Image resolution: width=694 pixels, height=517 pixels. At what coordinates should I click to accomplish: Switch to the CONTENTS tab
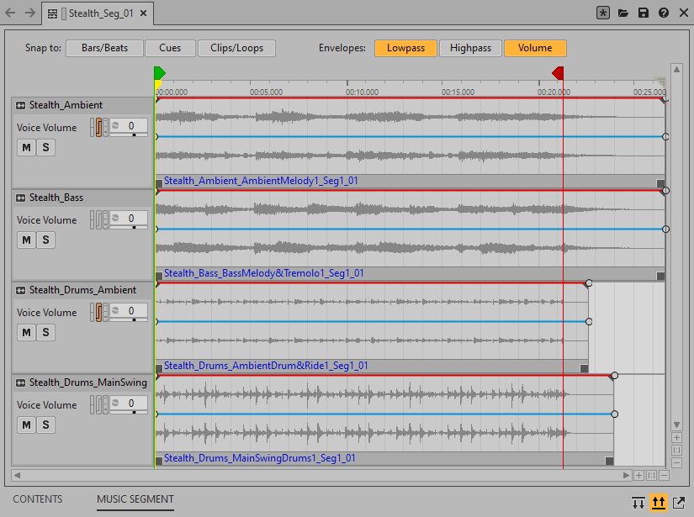click(37, 499)
